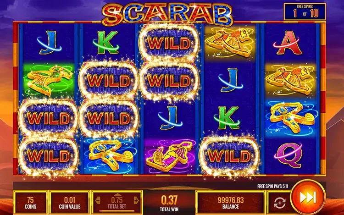Select the 0.75 Total Bet field
344x215 pixels.
[117, 202]
